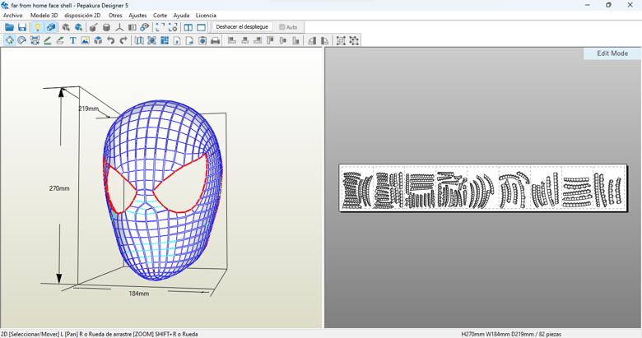The height and width of the screenshot is (338, 642).
Task: Click the page with small mark icon
Action: pyautogui.click(x=177, y=40)
